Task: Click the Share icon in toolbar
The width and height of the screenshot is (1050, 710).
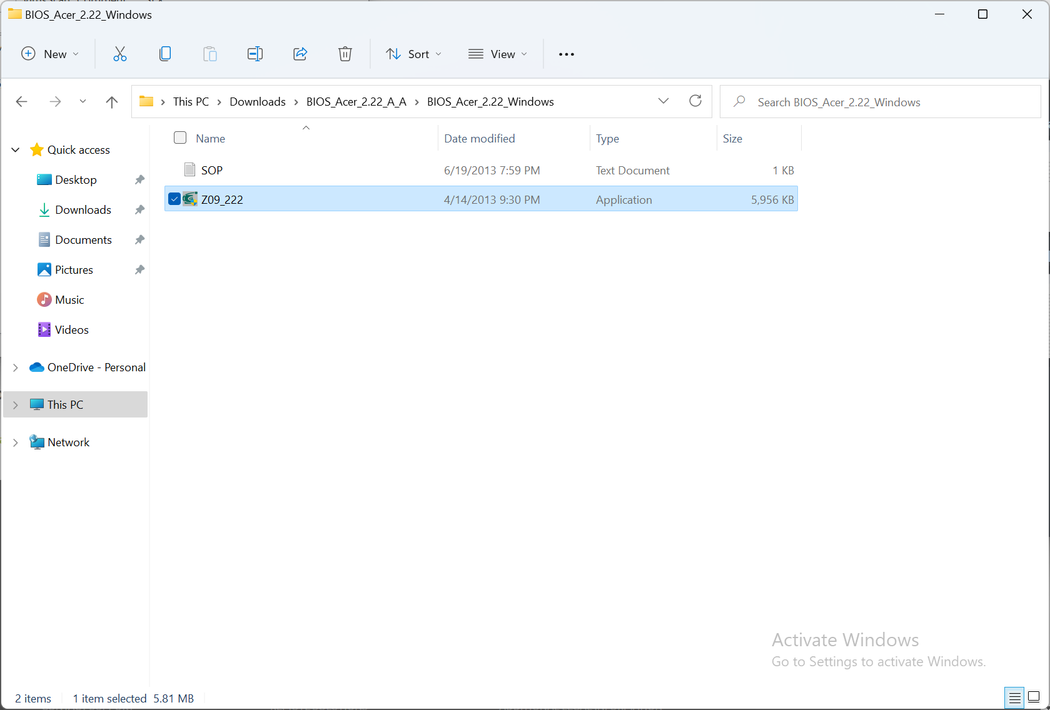Action: [300, 54]
